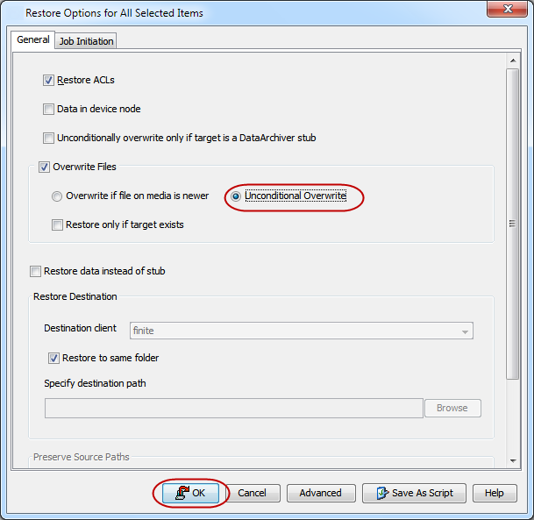
Task: Enable Restore only if target exists
Action: pyautogui.click(x=58, y=225)
